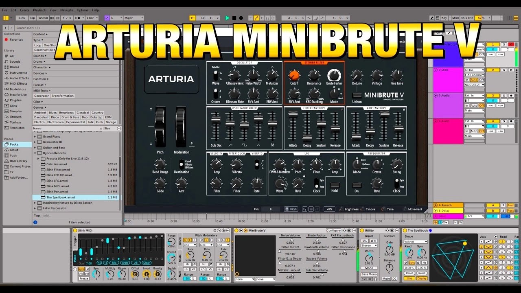Screen dimensions: 521x293
Task: Click the Metalizer knob in Oscillator section
Action: click(272, 75)
